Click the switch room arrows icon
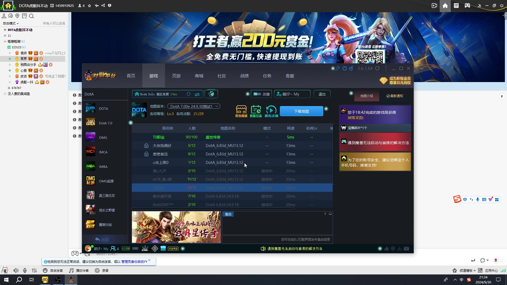The height and width of the screenshot is (285, 507). click(197, 94)
